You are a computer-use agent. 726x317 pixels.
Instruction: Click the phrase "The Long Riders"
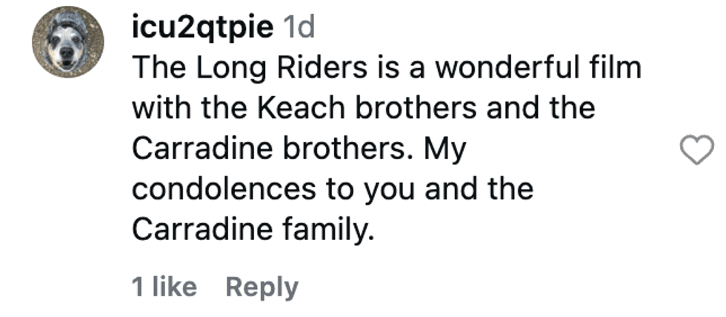point(250,69)
